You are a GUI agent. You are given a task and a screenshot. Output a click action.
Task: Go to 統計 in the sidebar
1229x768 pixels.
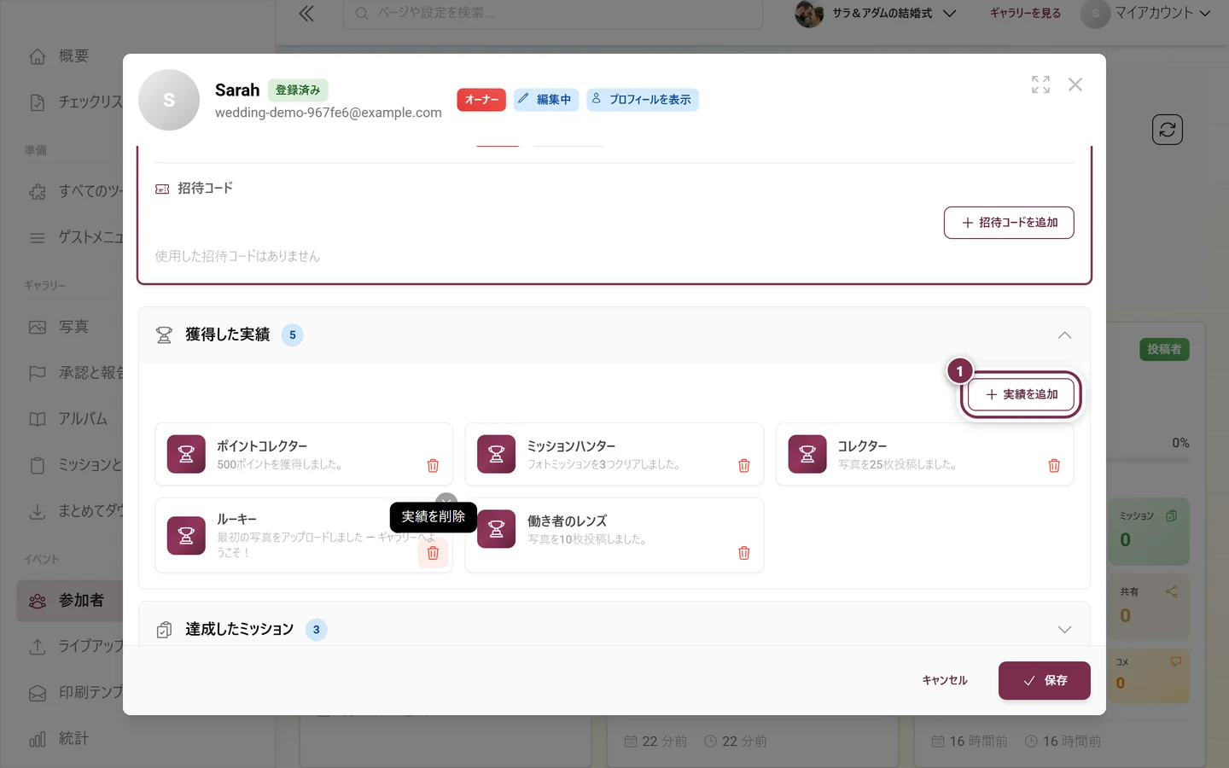[73, 739]
